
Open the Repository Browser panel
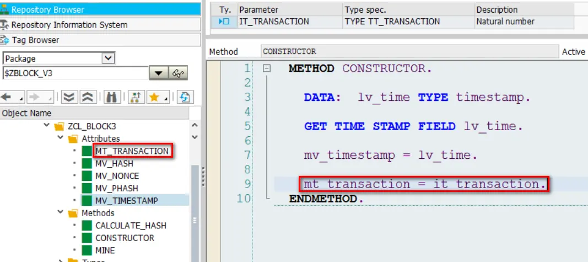point(100,9)
